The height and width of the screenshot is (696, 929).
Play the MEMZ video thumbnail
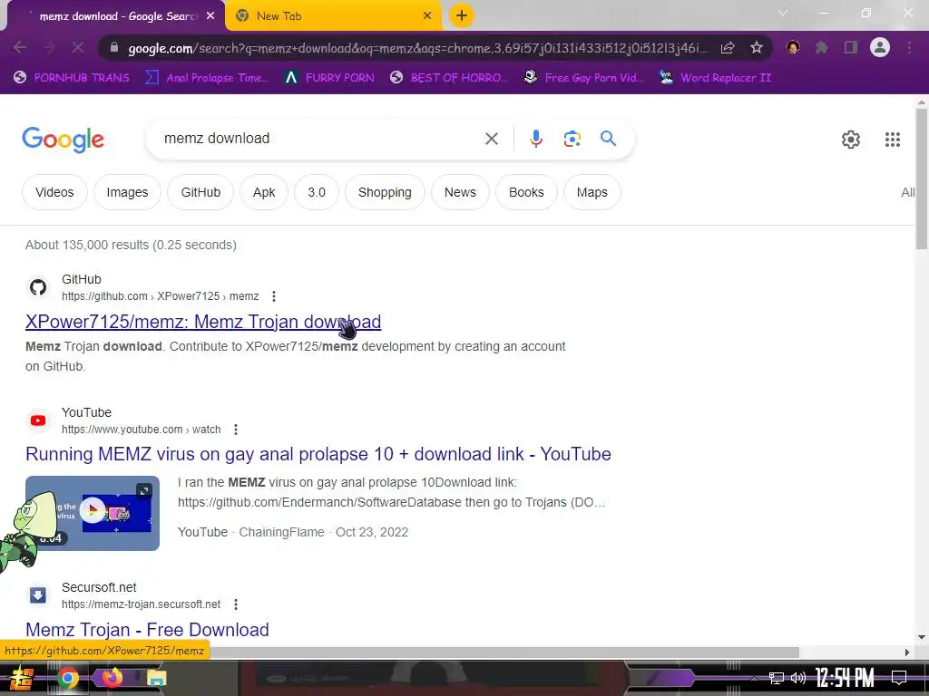coord(93,509)
